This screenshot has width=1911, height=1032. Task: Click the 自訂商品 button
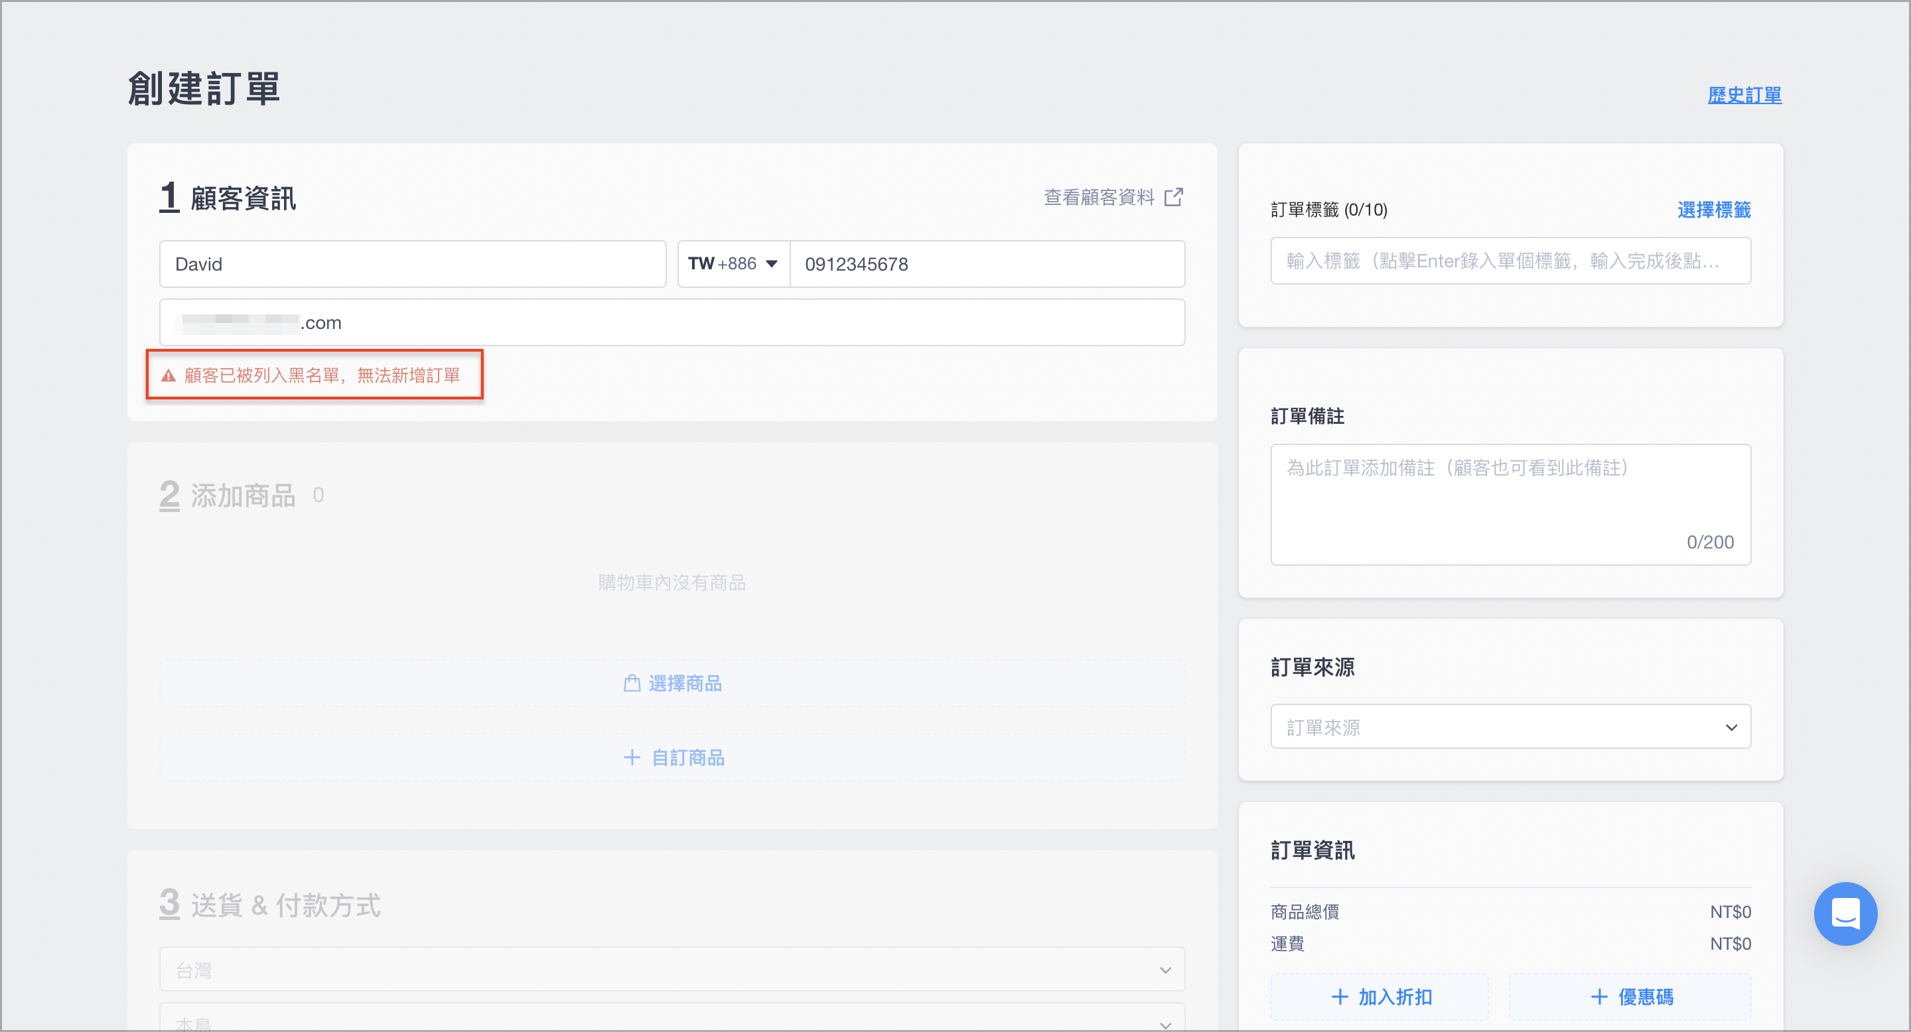[x=672, y=757]
